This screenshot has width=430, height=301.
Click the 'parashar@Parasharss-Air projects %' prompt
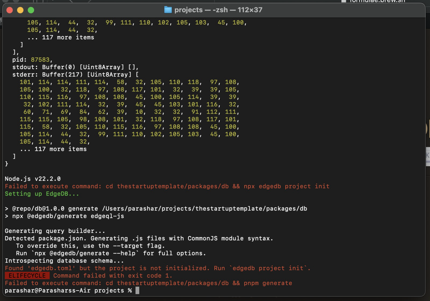coord(68,291)
